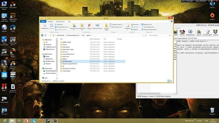Screen dimensions: 219x123
Task: Click the Explorer help question-mark icon
Action: tap(171, 21)
